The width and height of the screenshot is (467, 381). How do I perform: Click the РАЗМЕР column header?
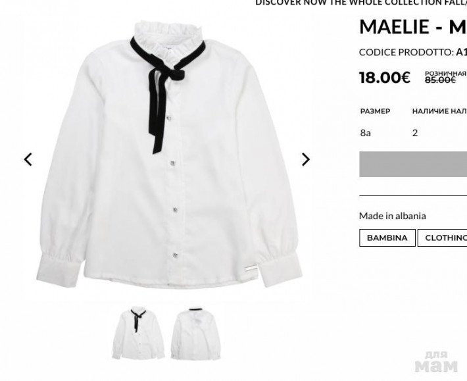pyautogui.click(x=376, y=111)
